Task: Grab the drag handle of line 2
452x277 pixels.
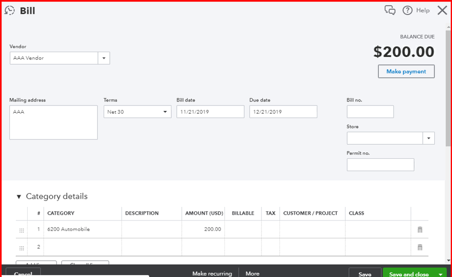Action: point(22,248)
